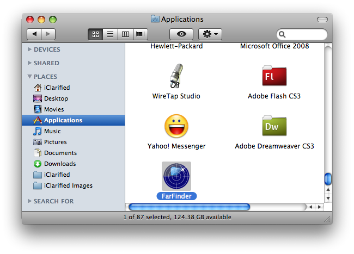Image resolution: width=354 pixels, height=254 pixels.
Task: Click the window resize grip handle
Action: (327, 219)
